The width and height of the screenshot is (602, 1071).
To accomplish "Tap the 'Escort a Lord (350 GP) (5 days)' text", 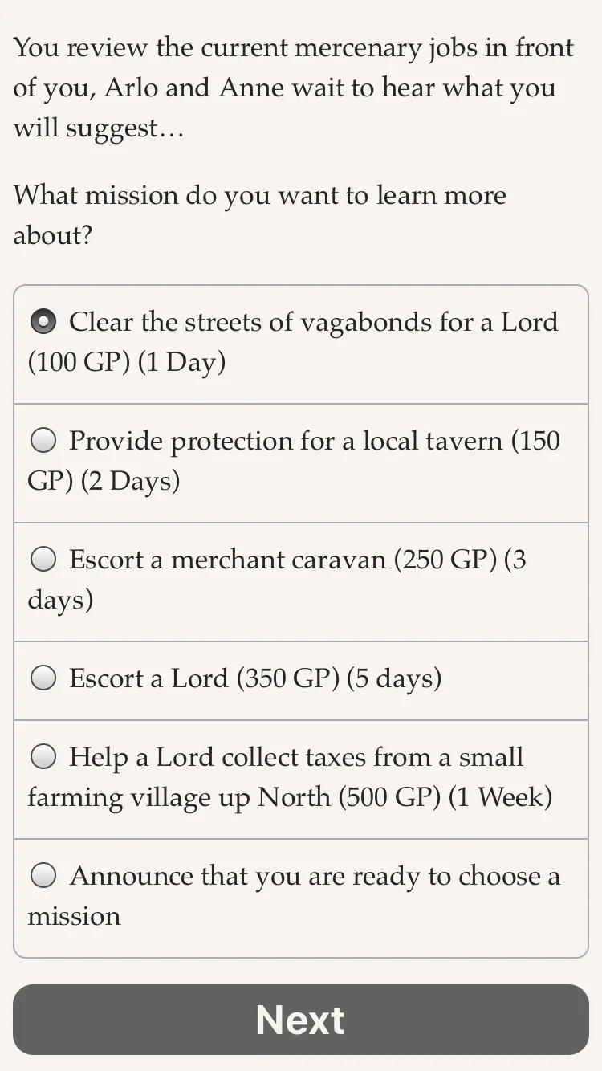I will pos(255,678).
